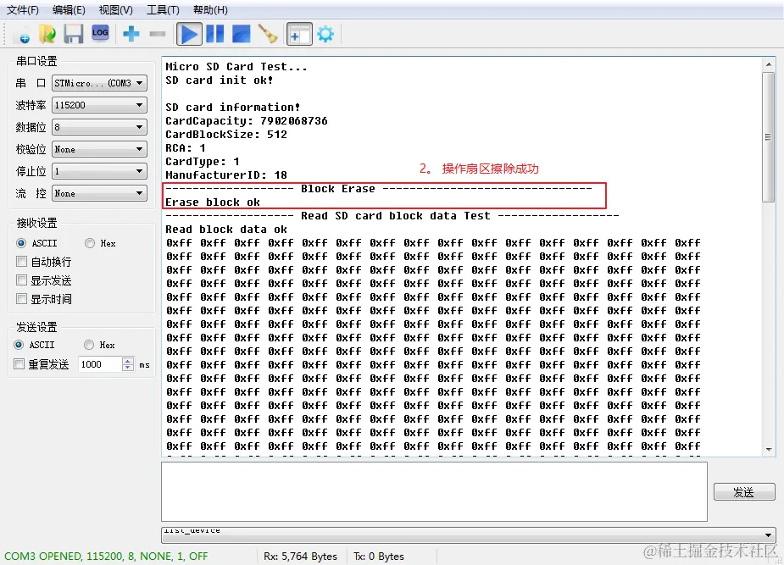
Task: Open the 视图(V) menu
Action: click(115, 10)
